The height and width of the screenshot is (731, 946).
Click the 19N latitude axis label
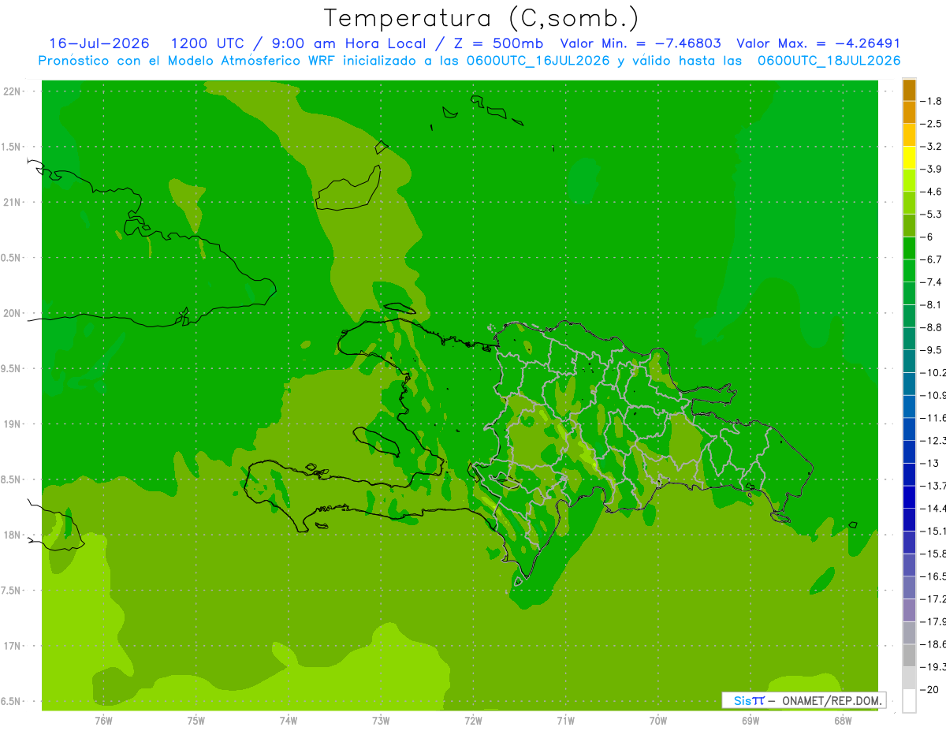pyautogui.click(x=12, y=423)
